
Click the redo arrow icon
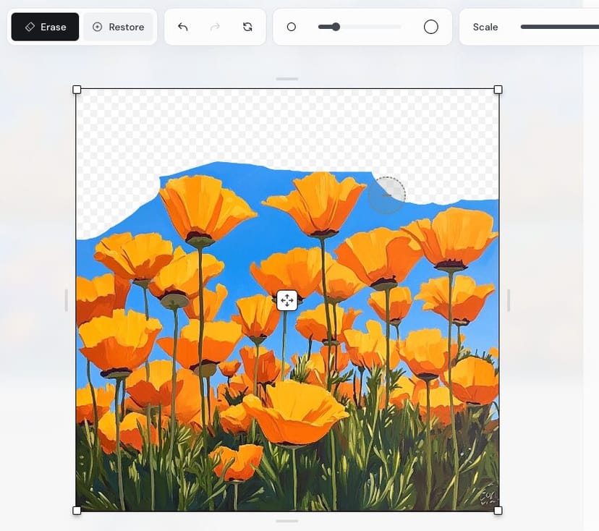tap(215, 27)
